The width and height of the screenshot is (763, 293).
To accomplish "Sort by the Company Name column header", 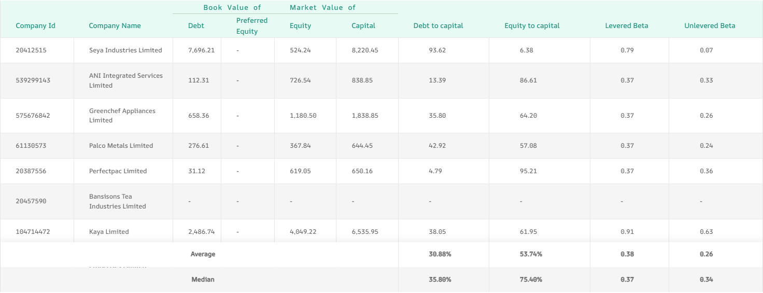I will [115, 26].
